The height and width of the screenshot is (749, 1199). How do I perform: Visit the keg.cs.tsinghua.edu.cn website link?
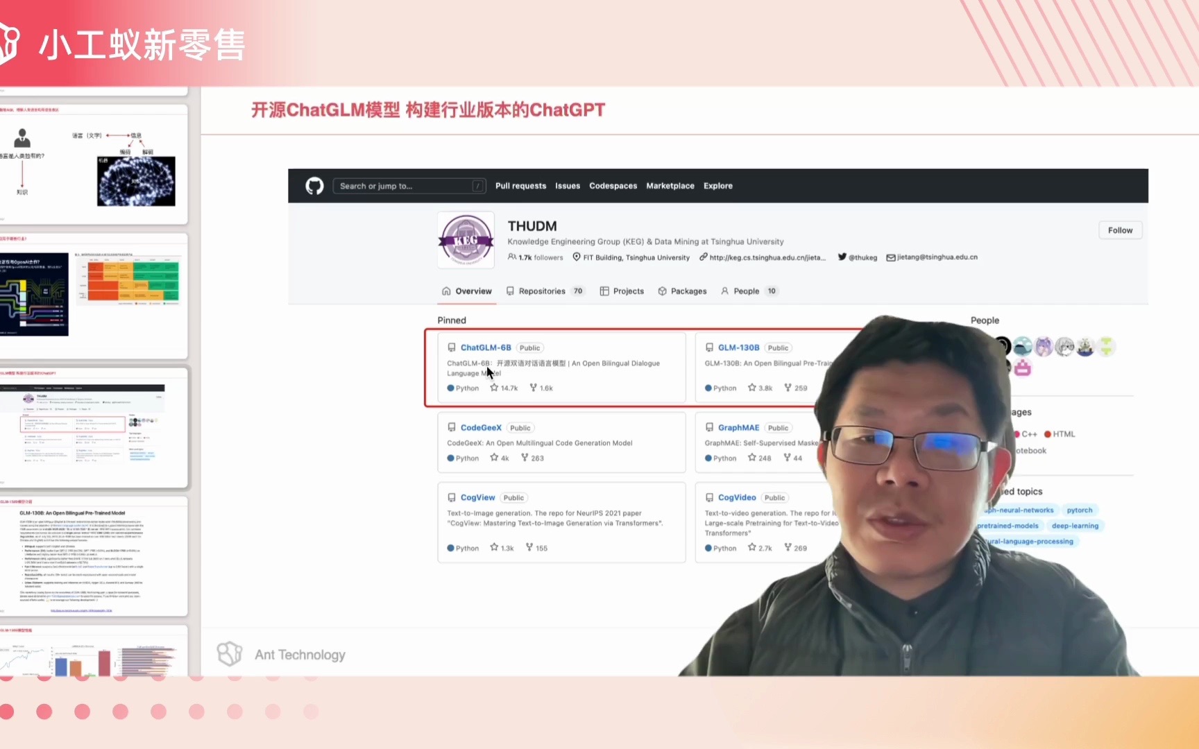(765, 257)
